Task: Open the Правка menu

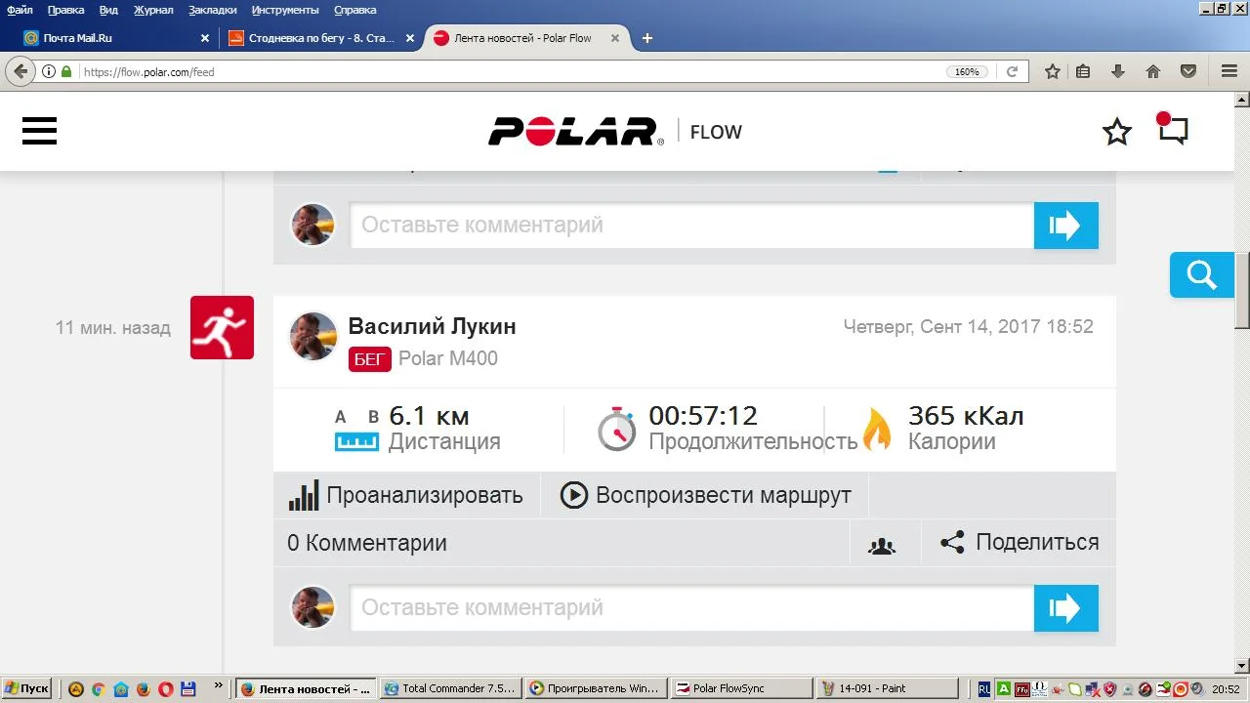Action: tap(64, 10)
